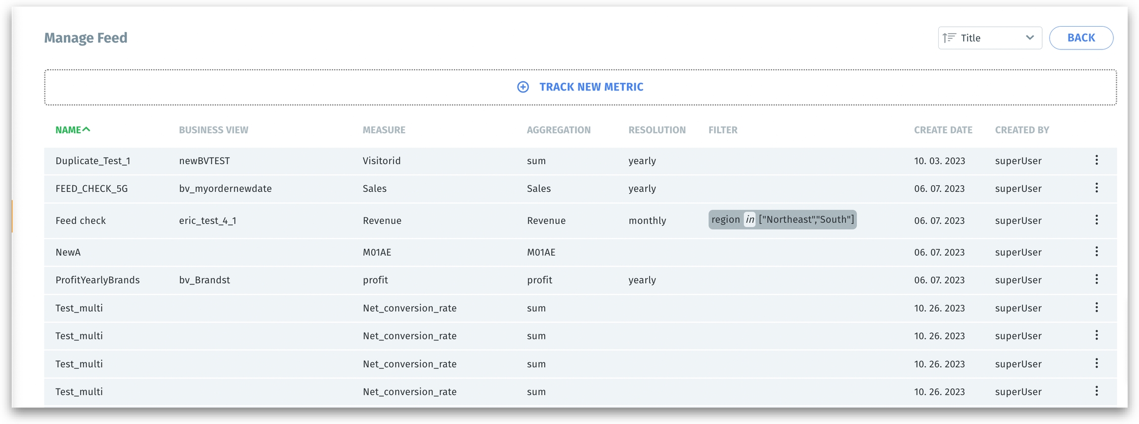Click TRACK NEW METRIC
This screenshot has width=1139, height=424.
pyautogui.click(x=591, y=87)
